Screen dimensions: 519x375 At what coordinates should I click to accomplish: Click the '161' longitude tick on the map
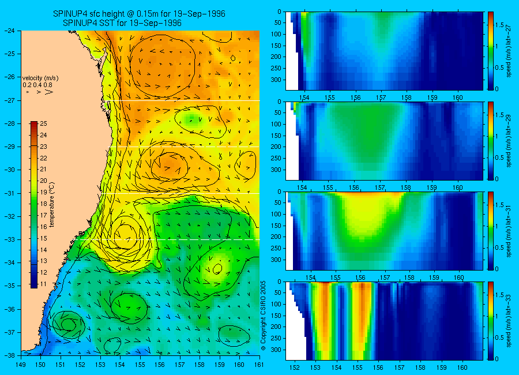click(x=259, y=365)
